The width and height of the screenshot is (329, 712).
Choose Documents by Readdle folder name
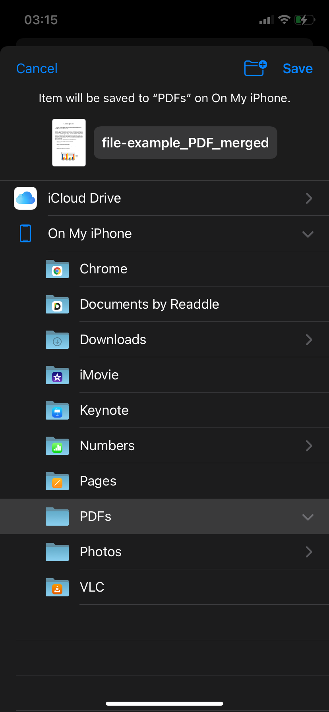tap(149, 304)
